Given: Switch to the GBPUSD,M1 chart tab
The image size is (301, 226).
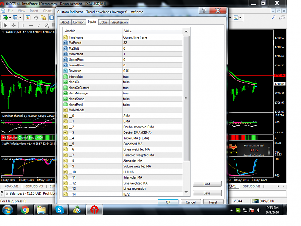Looking at the screenshot, I should tap(251, 186).
